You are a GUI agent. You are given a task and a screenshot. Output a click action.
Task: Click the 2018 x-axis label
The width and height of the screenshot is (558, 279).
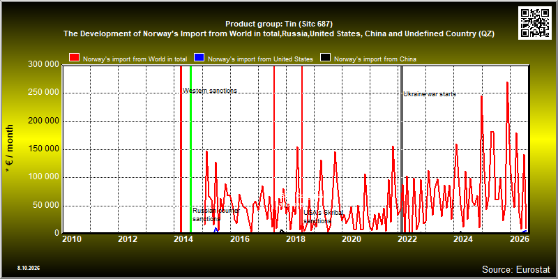pos(296,239)
